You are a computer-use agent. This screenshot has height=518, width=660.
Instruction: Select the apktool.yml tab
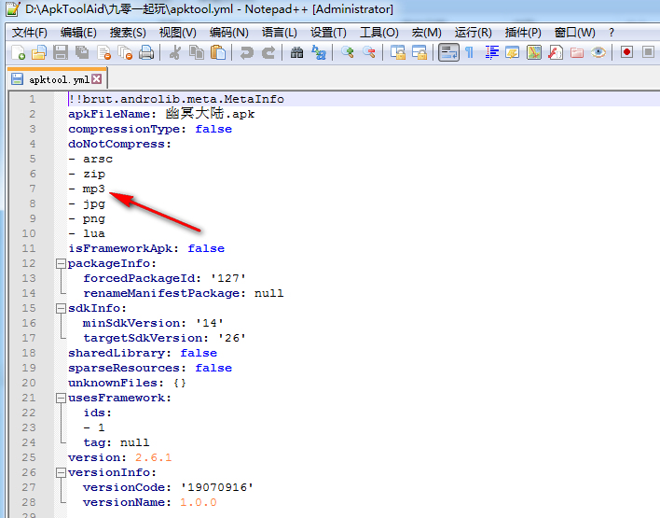tap(58, 79)
